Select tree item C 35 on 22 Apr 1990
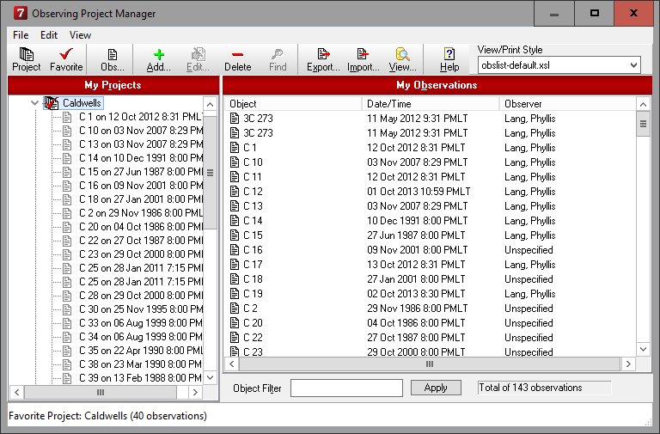Viewport: 660px width, 434px height. pos(141,351)
